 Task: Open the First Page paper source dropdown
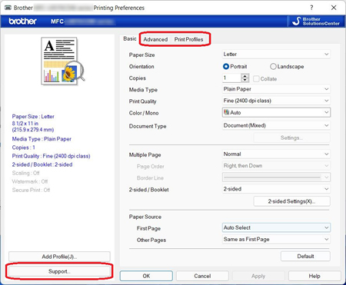tap(276, 227)
